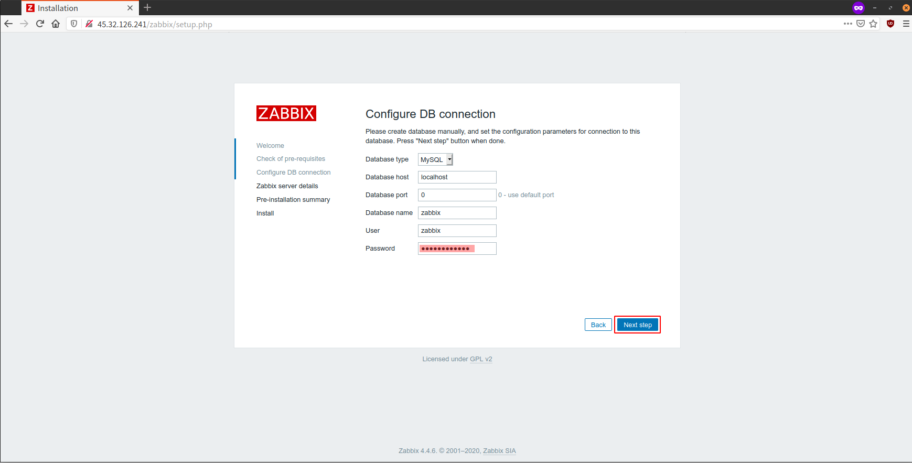This screenshot has width=912, height=463.
Task: Click the Next step button
Action: 637,325
